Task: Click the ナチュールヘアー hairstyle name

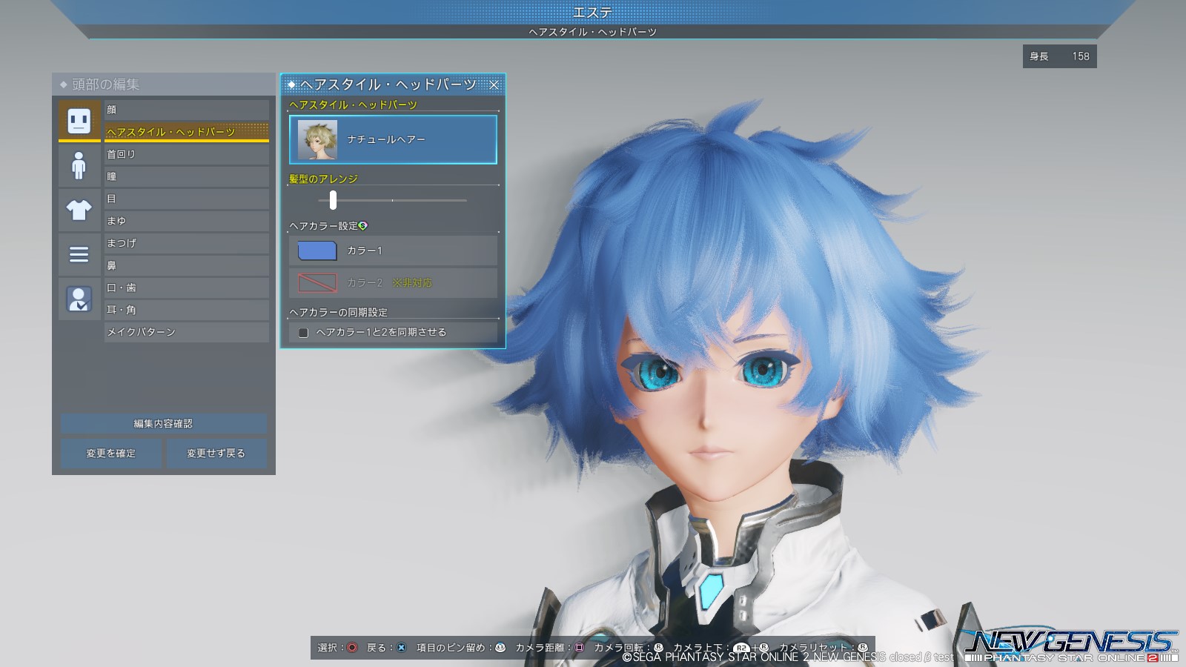Action: [x=386, y=139]
